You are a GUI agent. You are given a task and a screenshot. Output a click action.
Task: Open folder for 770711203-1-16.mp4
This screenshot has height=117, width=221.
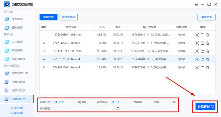point(202,43)
